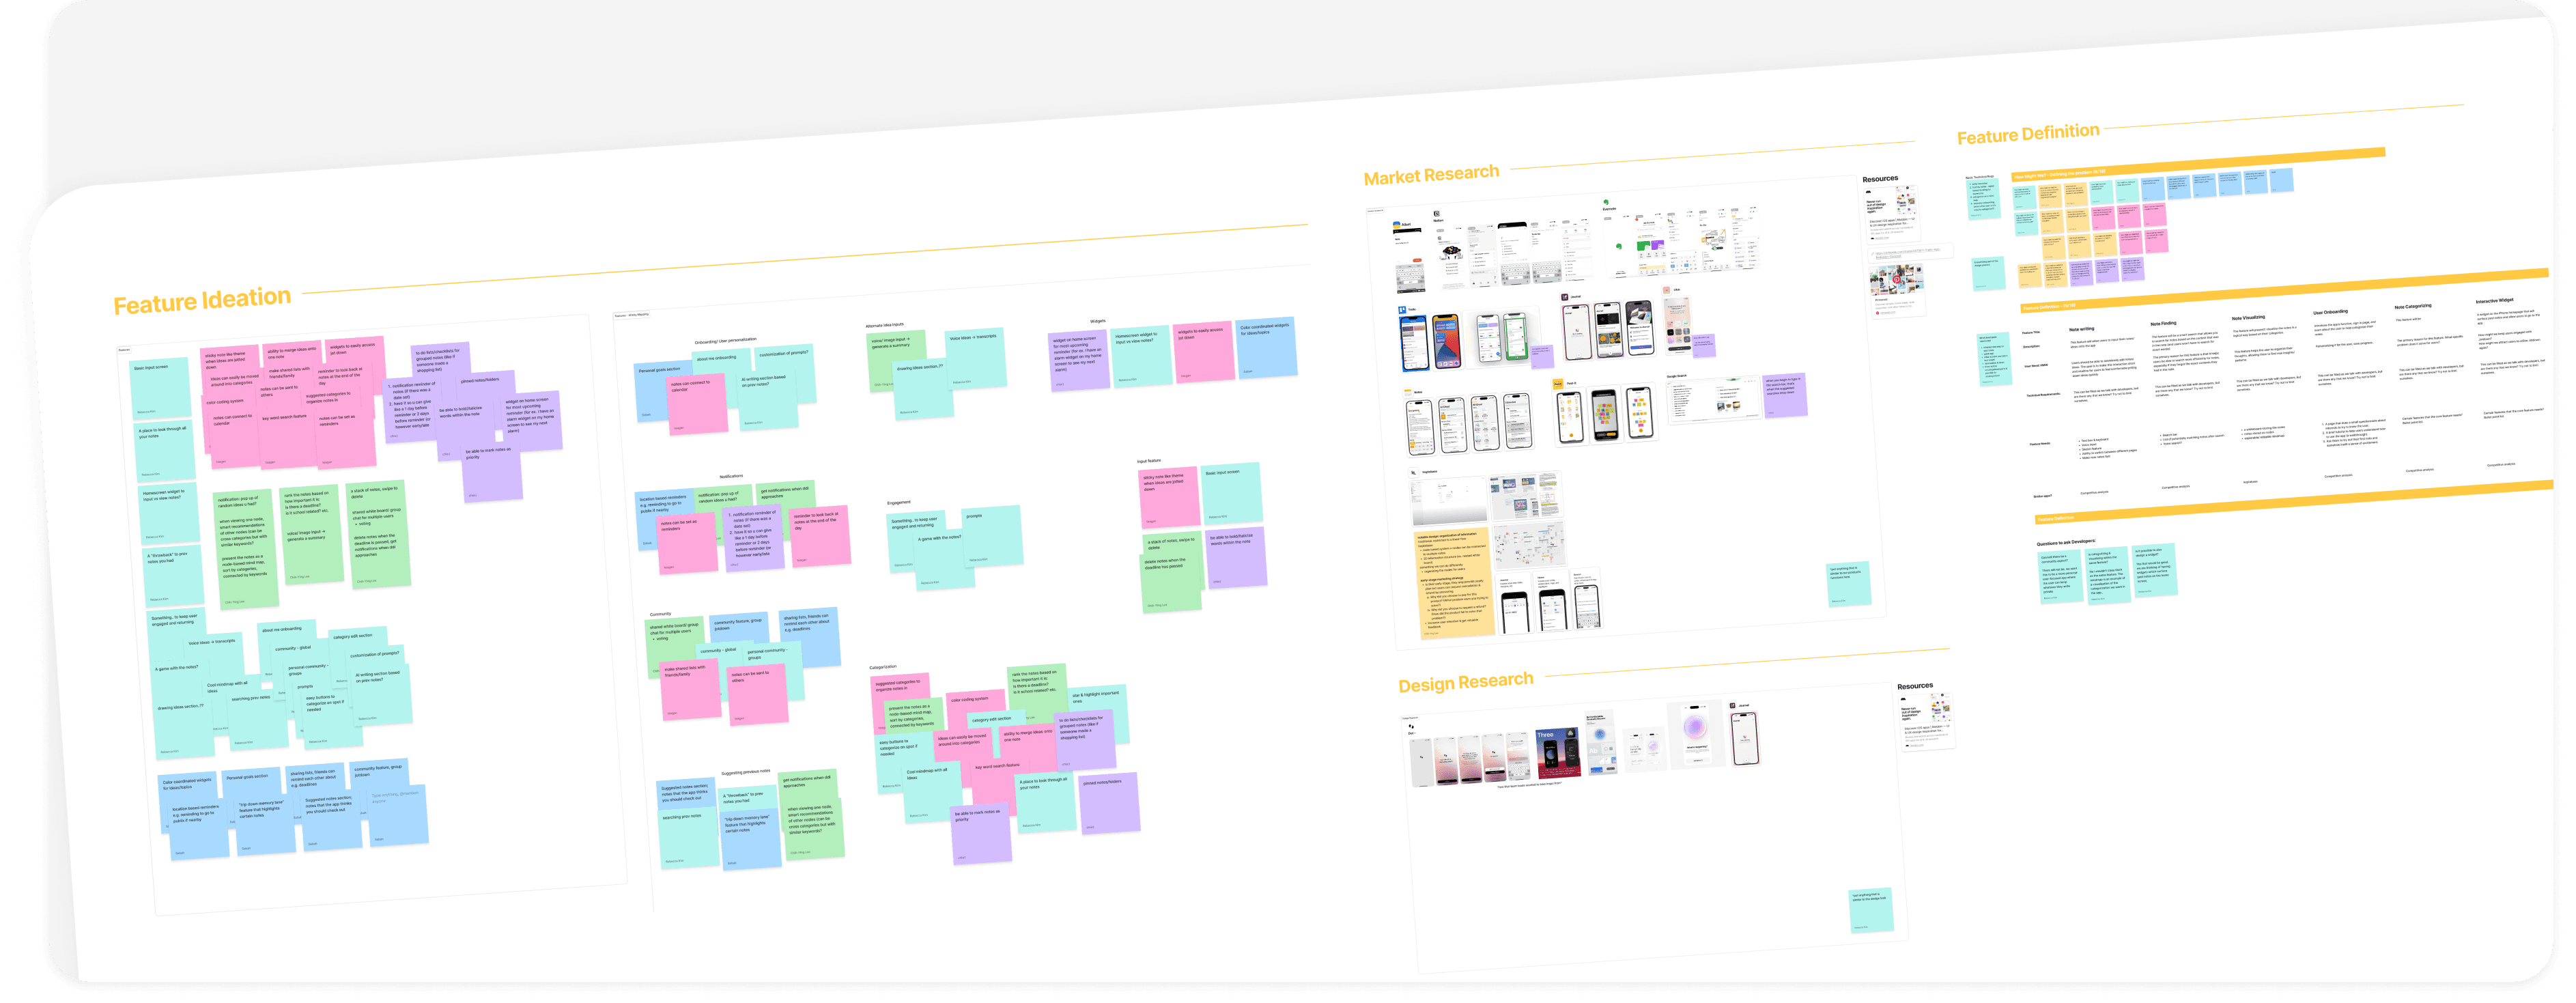This screenshot has height=1003, width=2576.
Task: Click the Post-it app logo icon
Action: (1558, 384)
